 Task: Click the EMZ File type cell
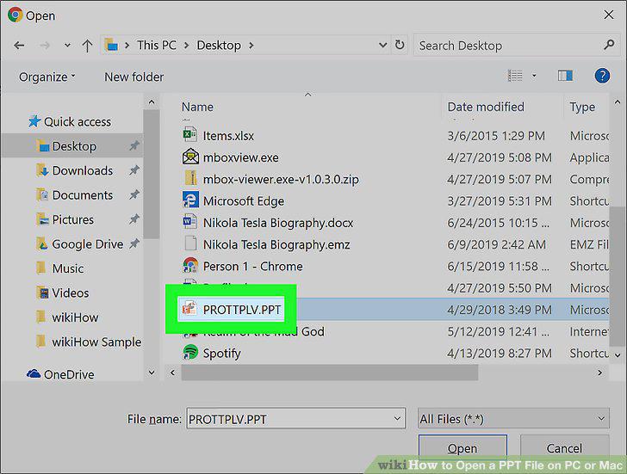pyautogui.click(x=589, y=244)
